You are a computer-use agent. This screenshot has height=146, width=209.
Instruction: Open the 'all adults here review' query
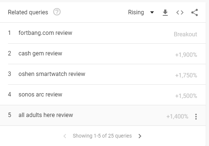point(46,115)
